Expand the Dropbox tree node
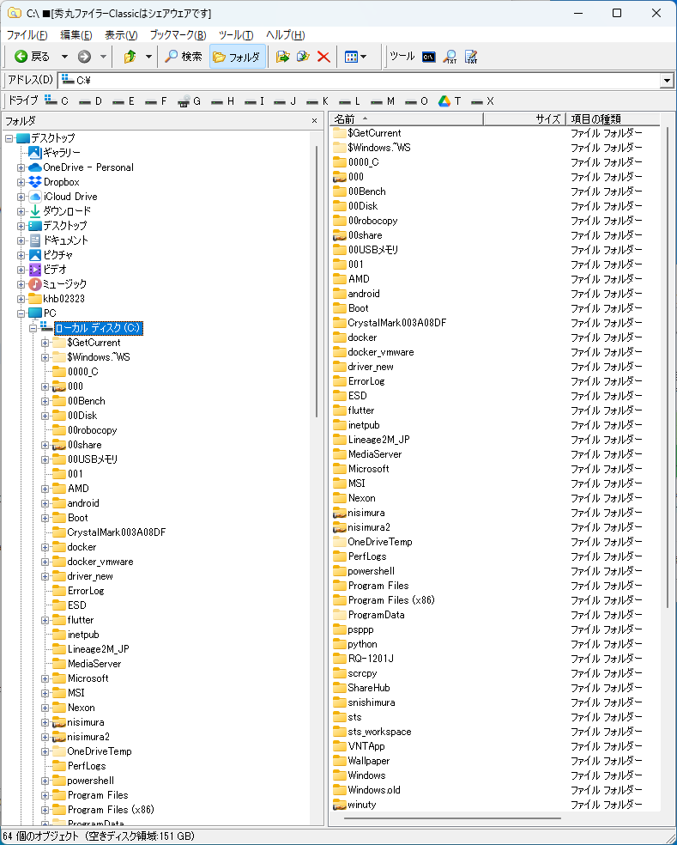677x845 pixels. (21, 182)
